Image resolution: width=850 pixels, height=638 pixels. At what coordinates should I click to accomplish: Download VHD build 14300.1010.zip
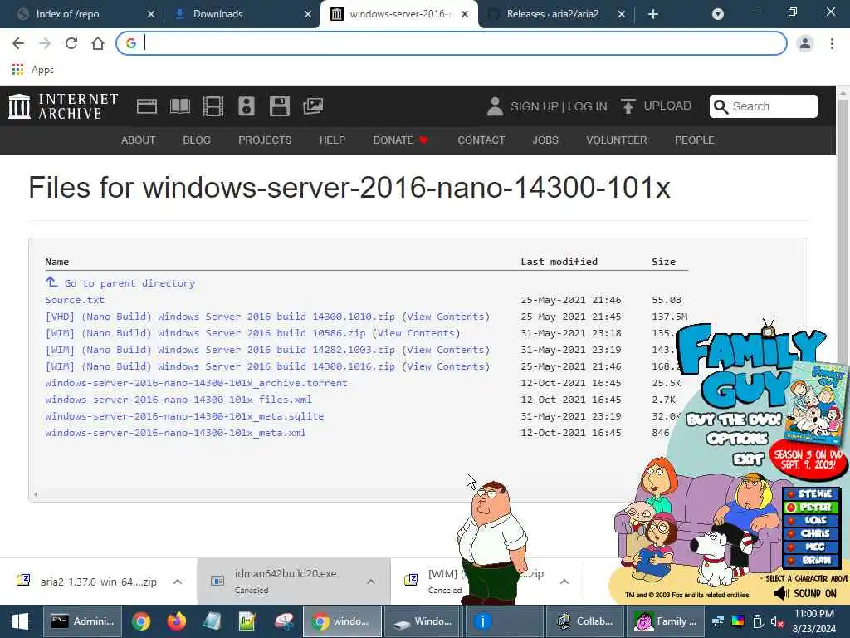[x=221, y=317]
